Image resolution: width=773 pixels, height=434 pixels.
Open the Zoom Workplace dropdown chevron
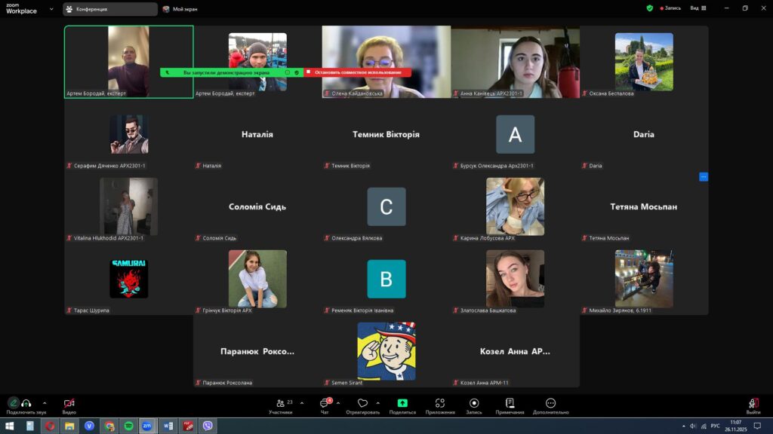(52, 9)
